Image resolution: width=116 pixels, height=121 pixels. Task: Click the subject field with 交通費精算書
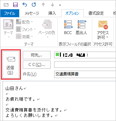(x=85, y=74)
